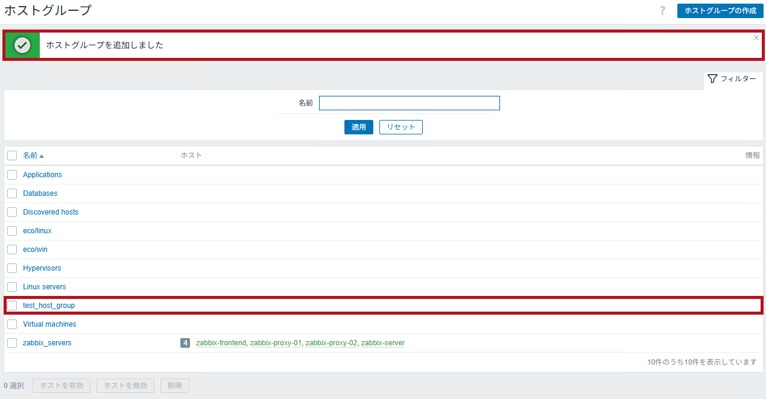Open the eco/linux host group
766x399 pixels.
click(x=37, y=231)
